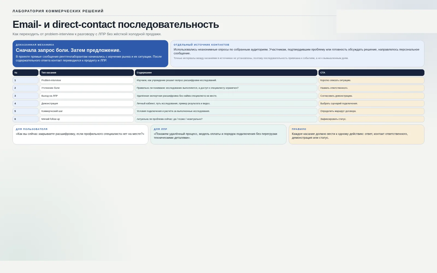Click the 'Для ЛПР' card label

pos(160,129)
